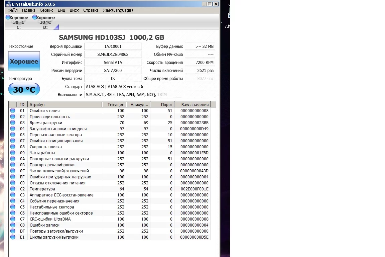The width and height of the screenshot is (385, 257).
Task: Click status circle for Скорость поиска
Action: (12, 147)
